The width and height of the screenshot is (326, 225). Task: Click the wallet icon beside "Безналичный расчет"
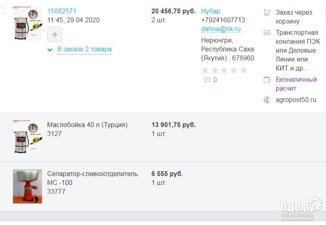pos(267,80)
